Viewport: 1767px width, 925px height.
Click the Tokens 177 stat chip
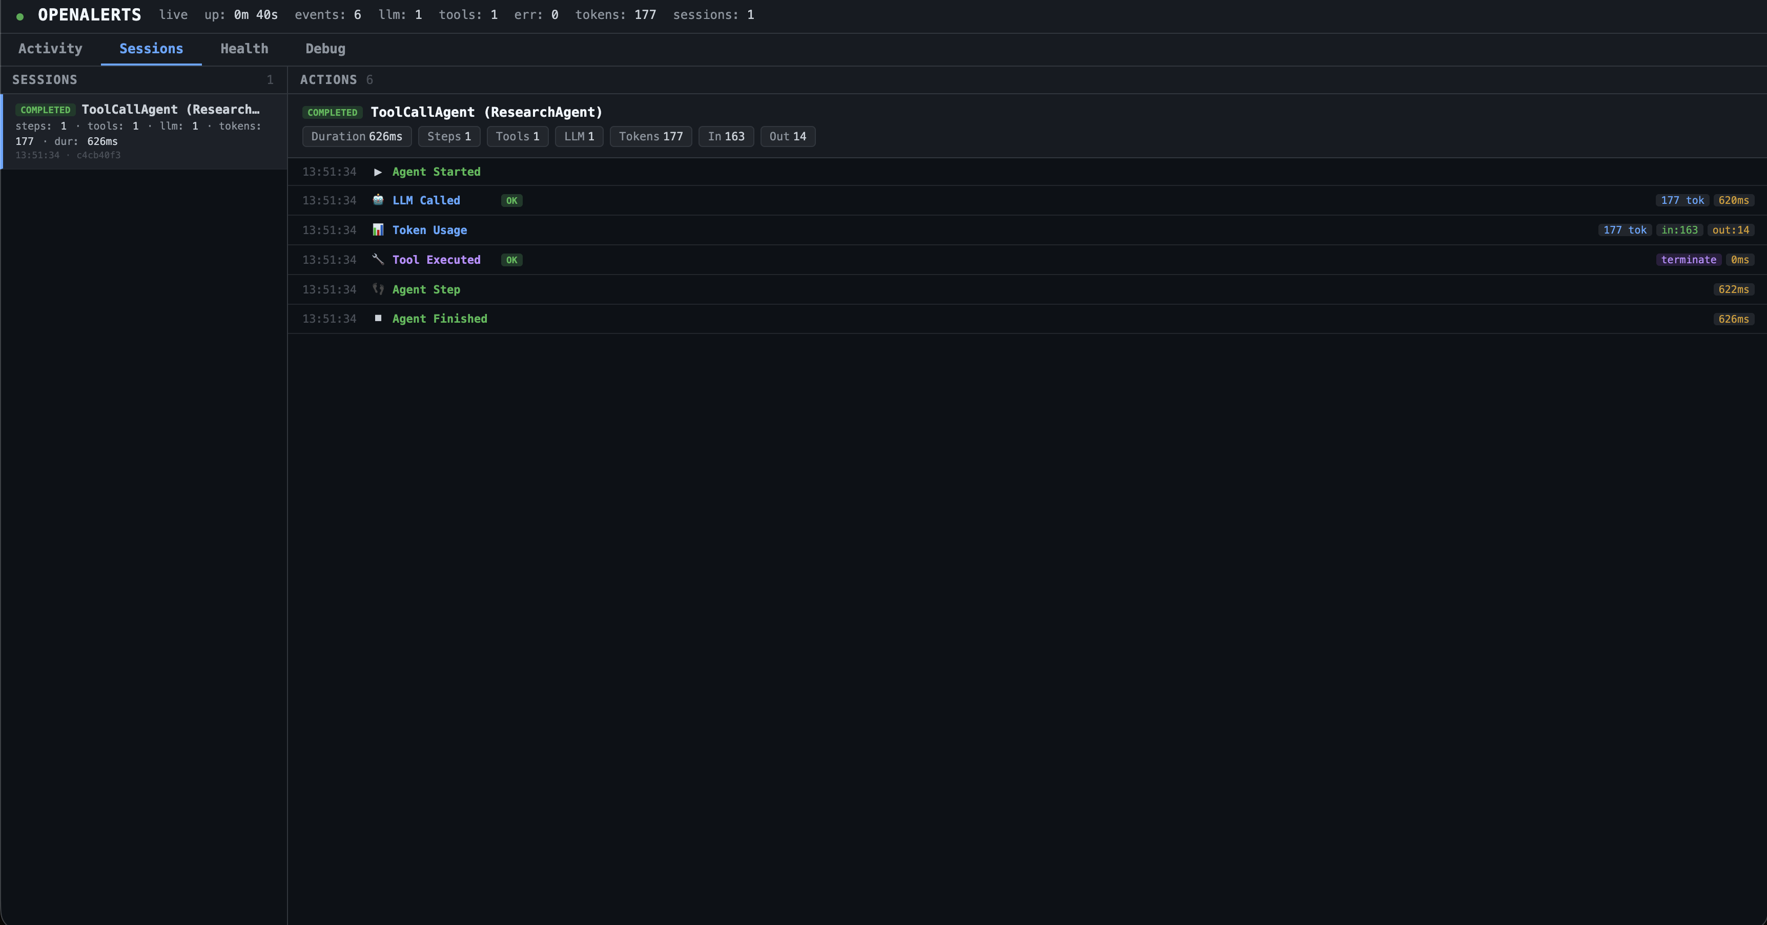650,136
